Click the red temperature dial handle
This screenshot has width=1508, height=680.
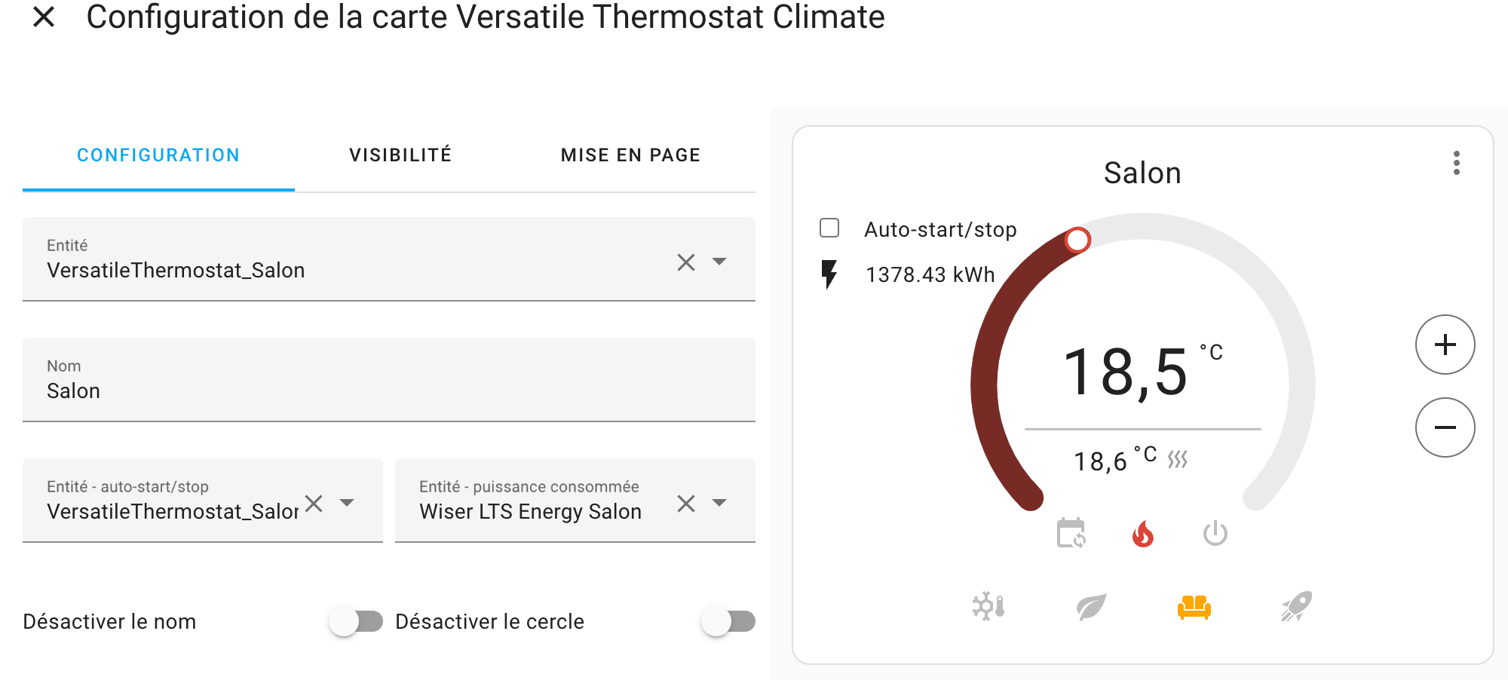pos(1077,240)
